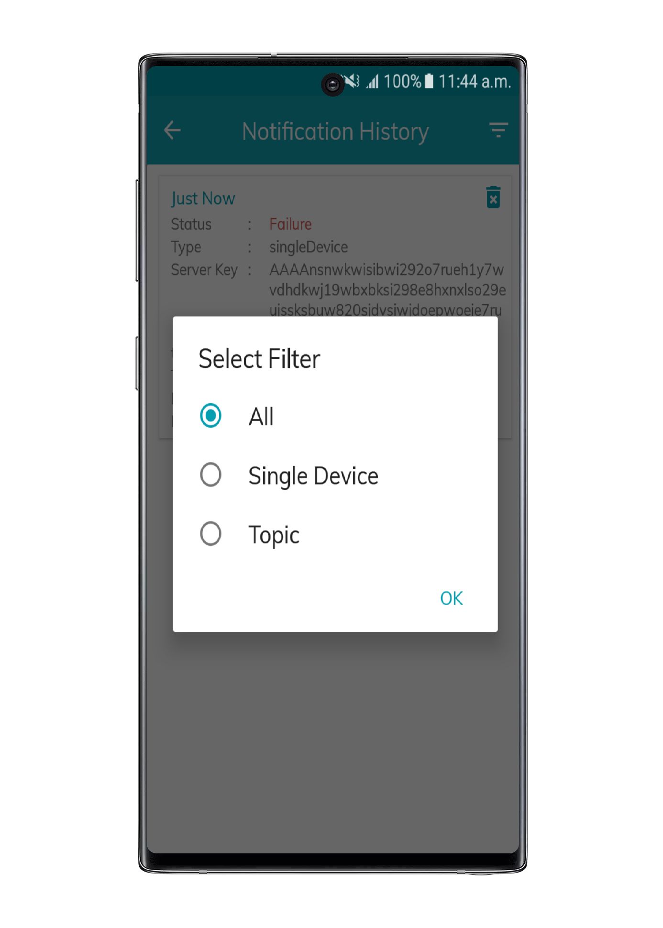
Task: Tap the Notification History title
Action: click(x=335, y=132)
